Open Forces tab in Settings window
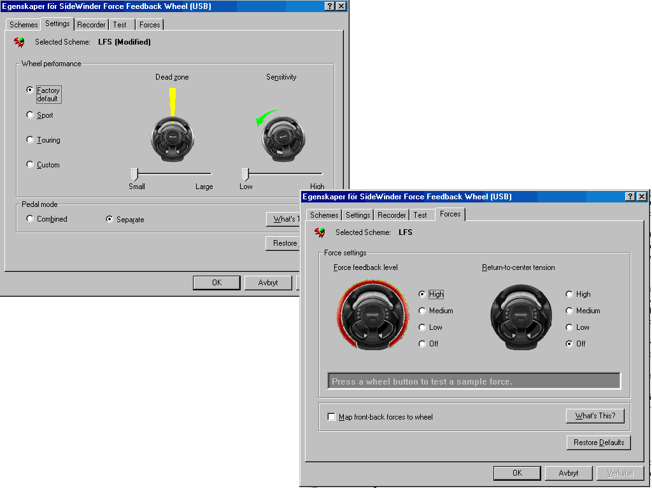This screenshot has height=489, width=652. click(150, 25)
